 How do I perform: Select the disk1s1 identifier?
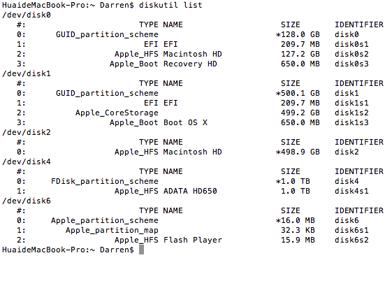(351, 103)
